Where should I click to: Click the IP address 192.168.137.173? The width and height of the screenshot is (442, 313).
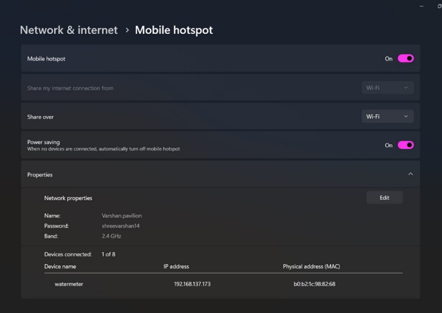coord(192,284)
